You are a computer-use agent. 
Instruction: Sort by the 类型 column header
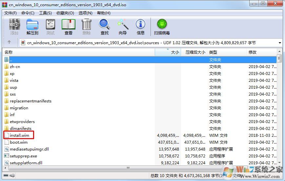pyautogui.click(x=227, y=52)
